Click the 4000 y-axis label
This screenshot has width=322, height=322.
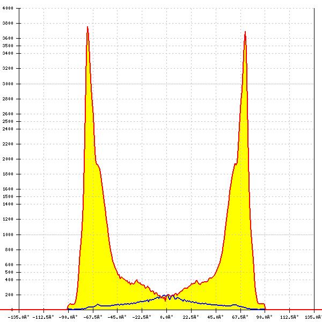click(x=8, y=8)
